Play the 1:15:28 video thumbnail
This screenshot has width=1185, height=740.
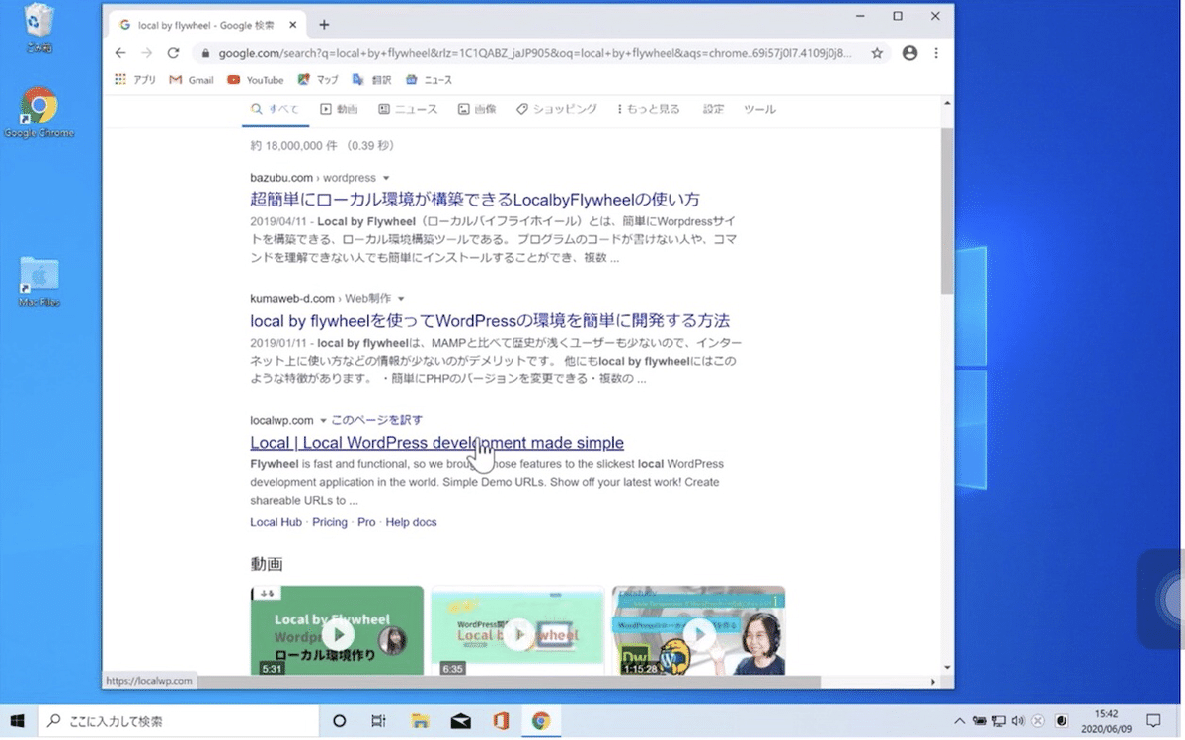pos(698,633)
